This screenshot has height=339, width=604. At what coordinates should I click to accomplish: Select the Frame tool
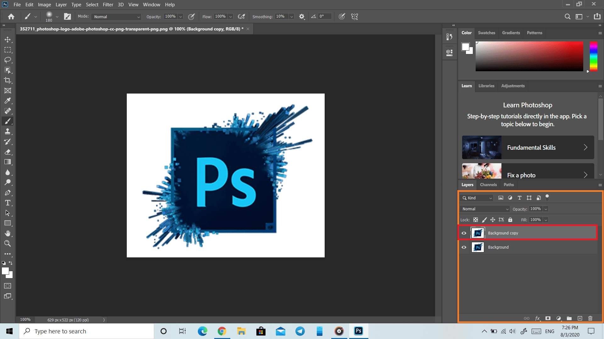(8, 91)
